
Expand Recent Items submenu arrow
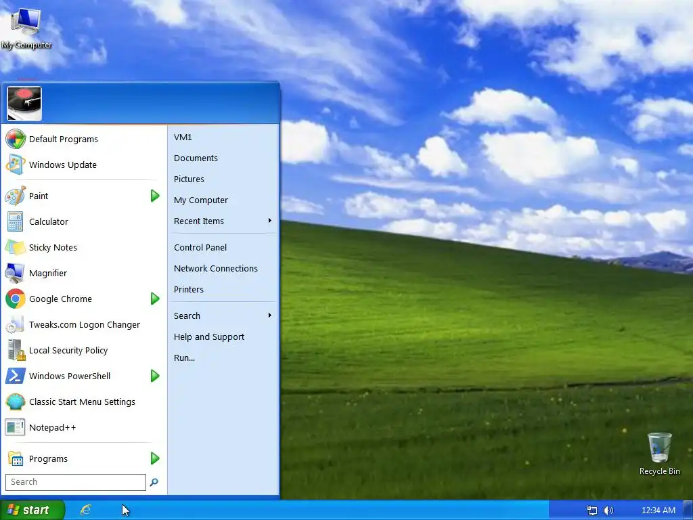tap(269, 221)
